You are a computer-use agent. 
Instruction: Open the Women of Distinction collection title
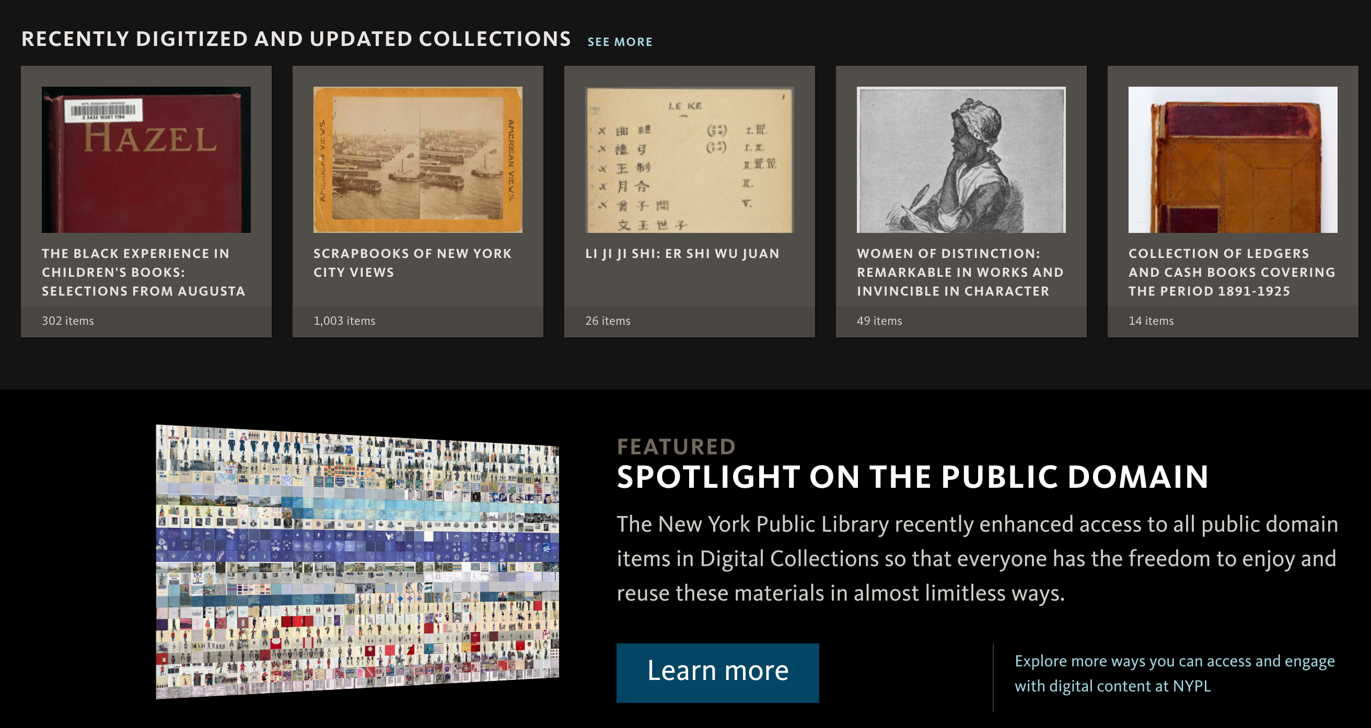point(960,272)
